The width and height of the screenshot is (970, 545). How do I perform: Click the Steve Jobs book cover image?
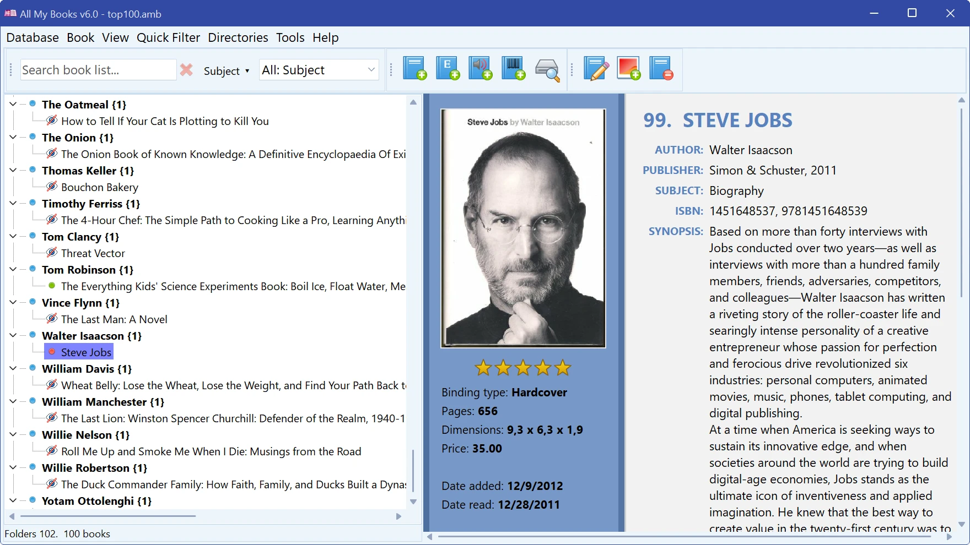[x=523, y=228]
